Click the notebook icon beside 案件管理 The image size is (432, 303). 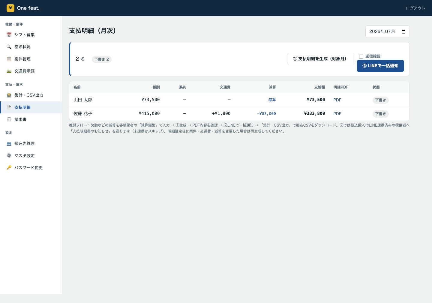pos(9,59)
